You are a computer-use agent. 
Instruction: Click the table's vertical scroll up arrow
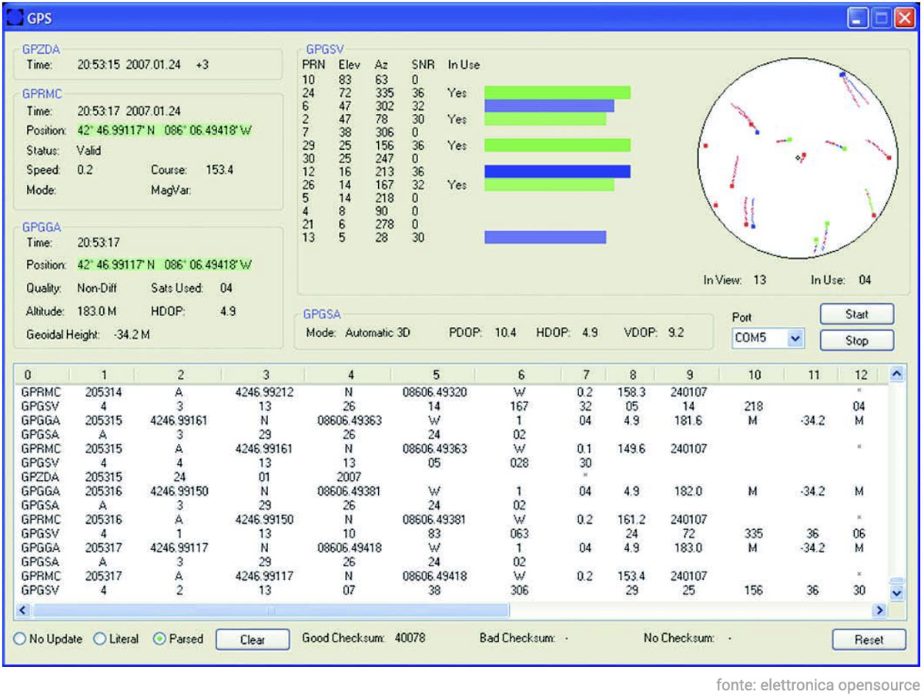pyautogui.click(x=896, y=374)
